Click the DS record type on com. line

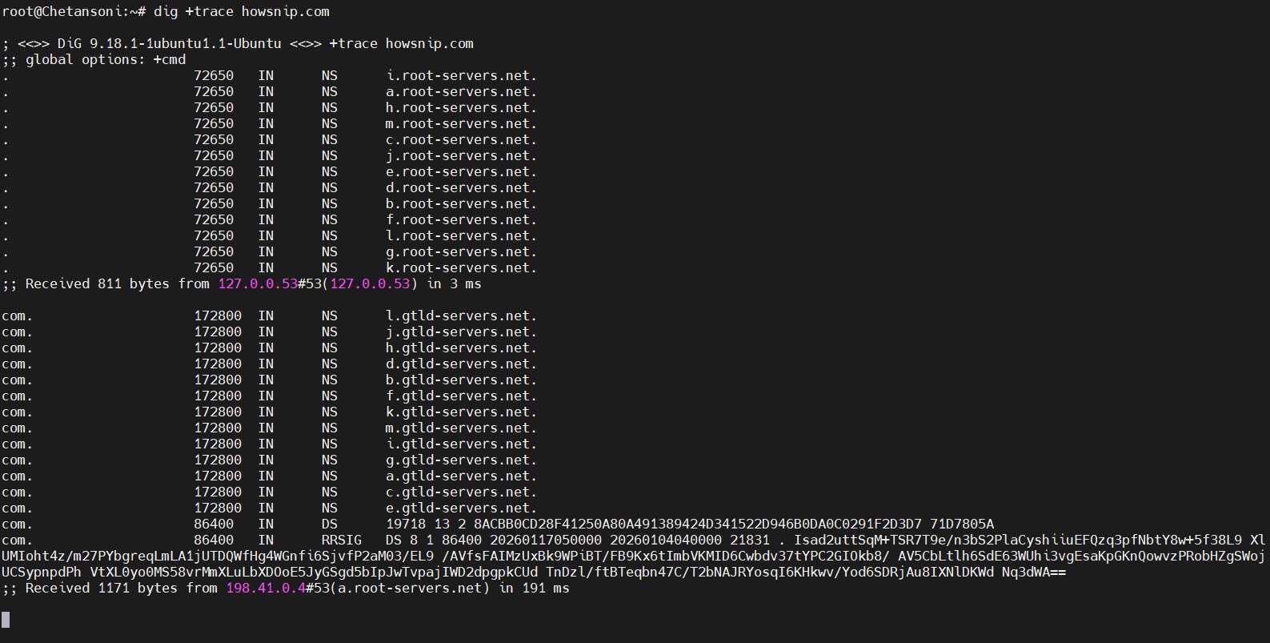(x=330, y=524)
